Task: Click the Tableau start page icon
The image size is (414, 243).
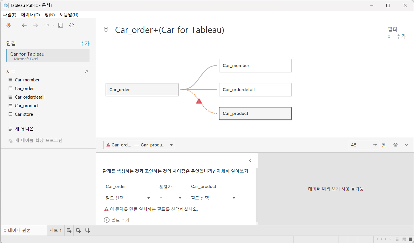Action: click(9, 25)
